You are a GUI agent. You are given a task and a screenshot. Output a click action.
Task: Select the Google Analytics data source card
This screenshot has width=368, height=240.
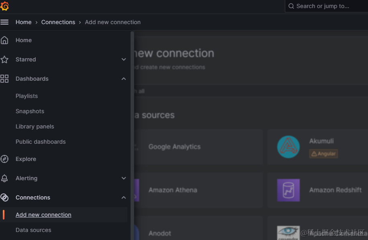pos(198,147)
